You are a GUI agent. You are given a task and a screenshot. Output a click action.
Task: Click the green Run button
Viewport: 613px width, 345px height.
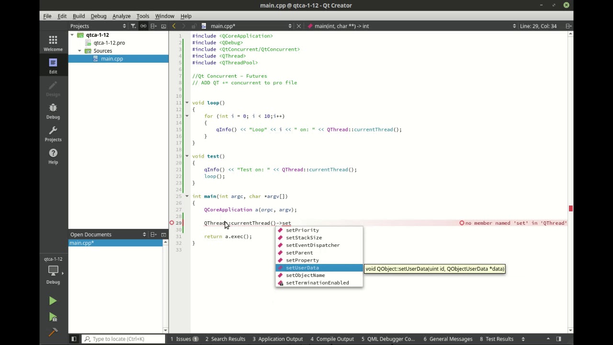pos(53,301)
